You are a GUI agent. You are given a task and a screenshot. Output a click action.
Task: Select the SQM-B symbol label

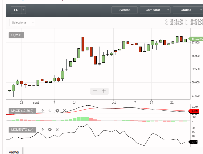click(x=16, y=35)
